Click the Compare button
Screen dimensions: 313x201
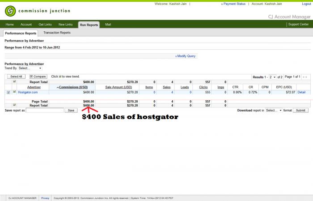pyautogui.click(x=38, y=77)
